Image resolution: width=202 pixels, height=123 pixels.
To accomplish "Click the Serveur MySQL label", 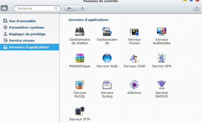I will [80, 94].
